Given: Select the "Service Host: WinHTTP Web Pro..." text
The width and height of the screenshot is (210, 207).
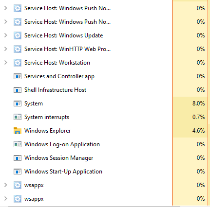Looking at the screenshot, I should click(67, 49).
